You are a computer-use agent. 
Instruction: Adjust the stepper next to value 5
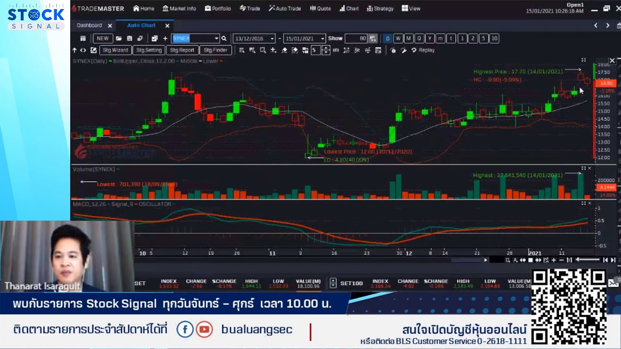[326, 50]
